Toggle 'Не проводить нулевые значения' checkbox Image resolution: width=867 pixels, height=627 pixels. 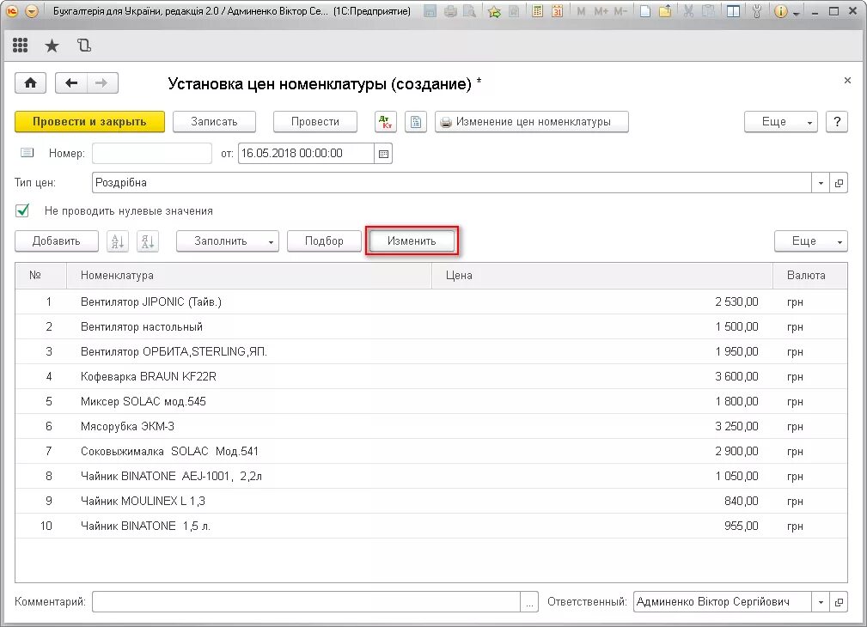coord(22,210)
